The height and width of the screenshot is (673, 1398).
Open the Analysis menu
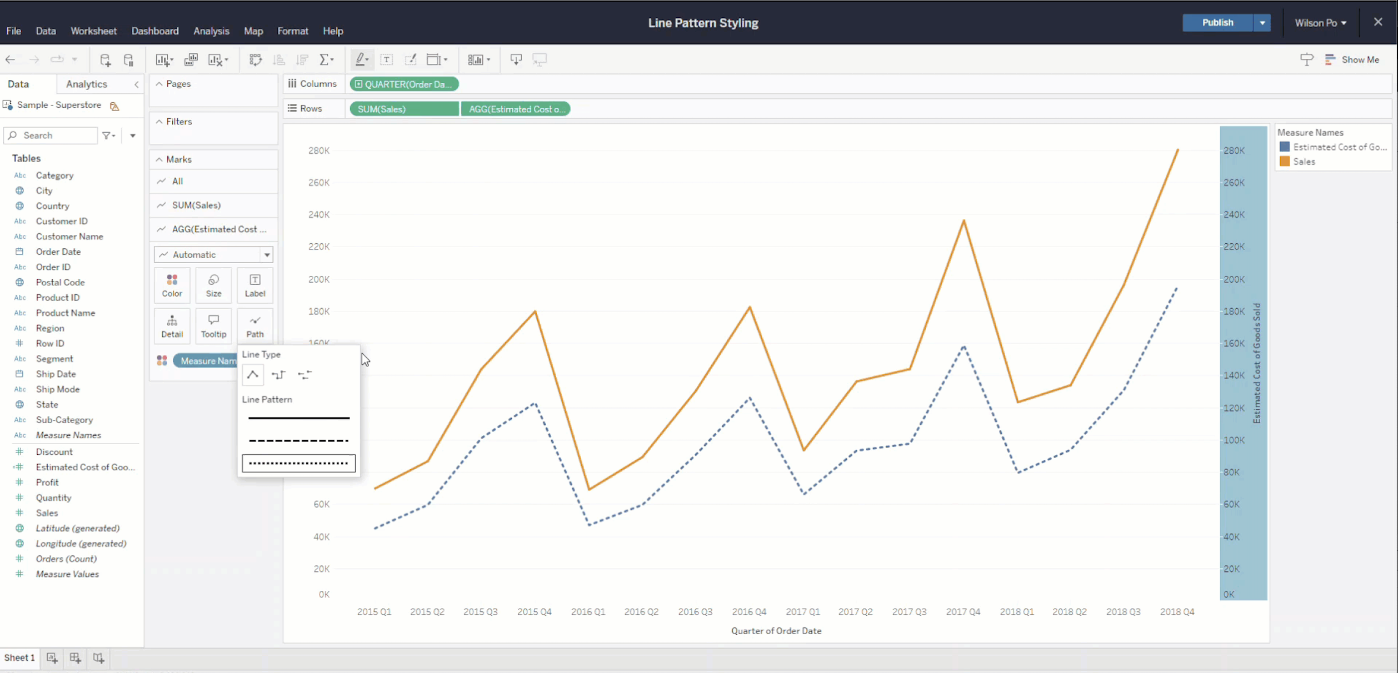pyautogui.click(x=211, y=31)
